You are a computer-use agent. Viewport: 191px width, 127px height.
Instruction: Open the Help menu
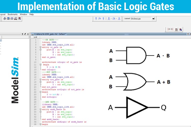tap(31, 14)
